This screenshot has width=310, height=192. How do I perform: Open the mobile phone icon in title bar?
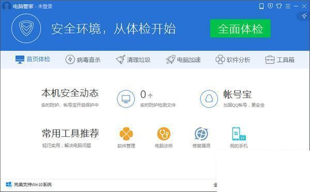point(261,6)
